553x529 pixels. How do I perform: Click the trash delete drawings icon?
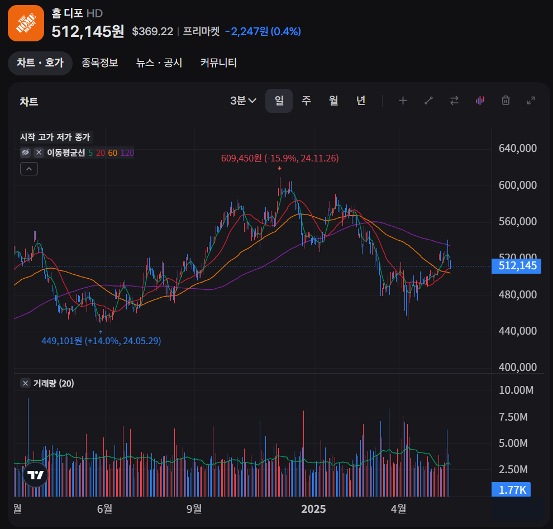[x=506, y=101]
